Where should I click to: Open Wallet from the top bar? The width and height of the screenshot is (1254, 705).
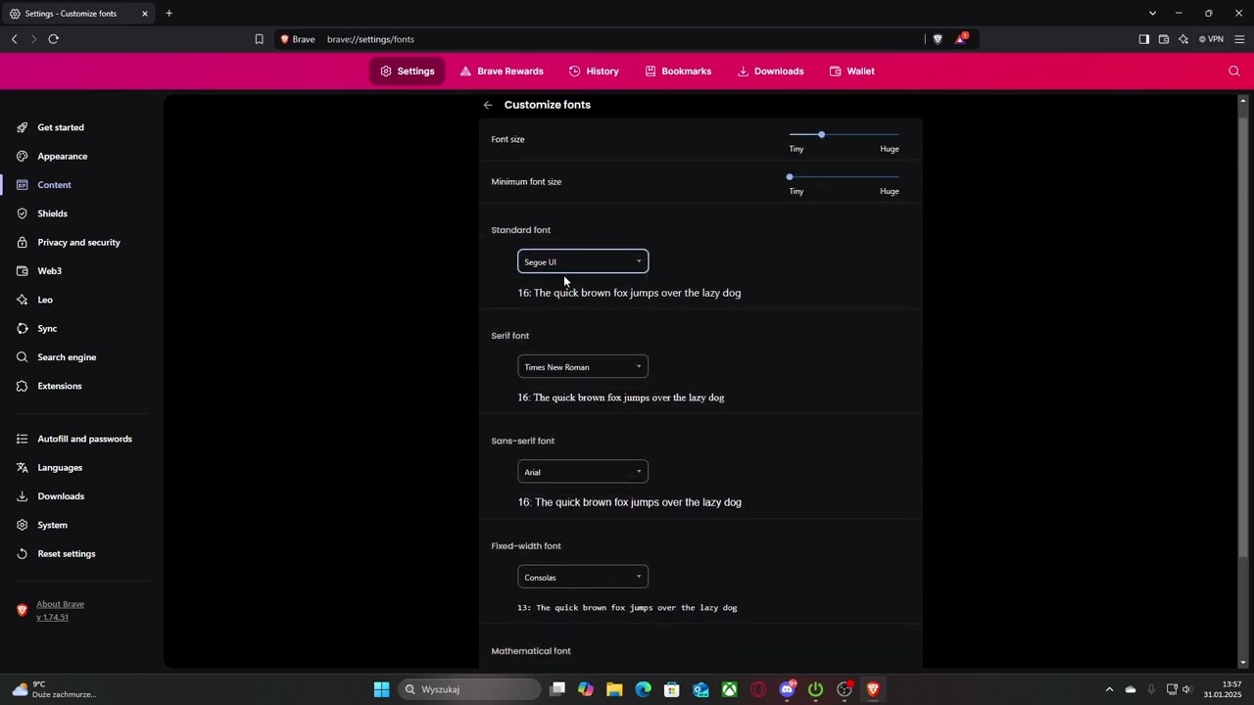point(852,71)
